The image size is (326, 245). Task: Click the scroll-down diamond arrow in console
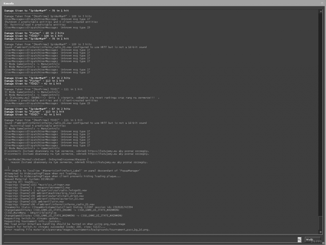(x=320, y=232)
